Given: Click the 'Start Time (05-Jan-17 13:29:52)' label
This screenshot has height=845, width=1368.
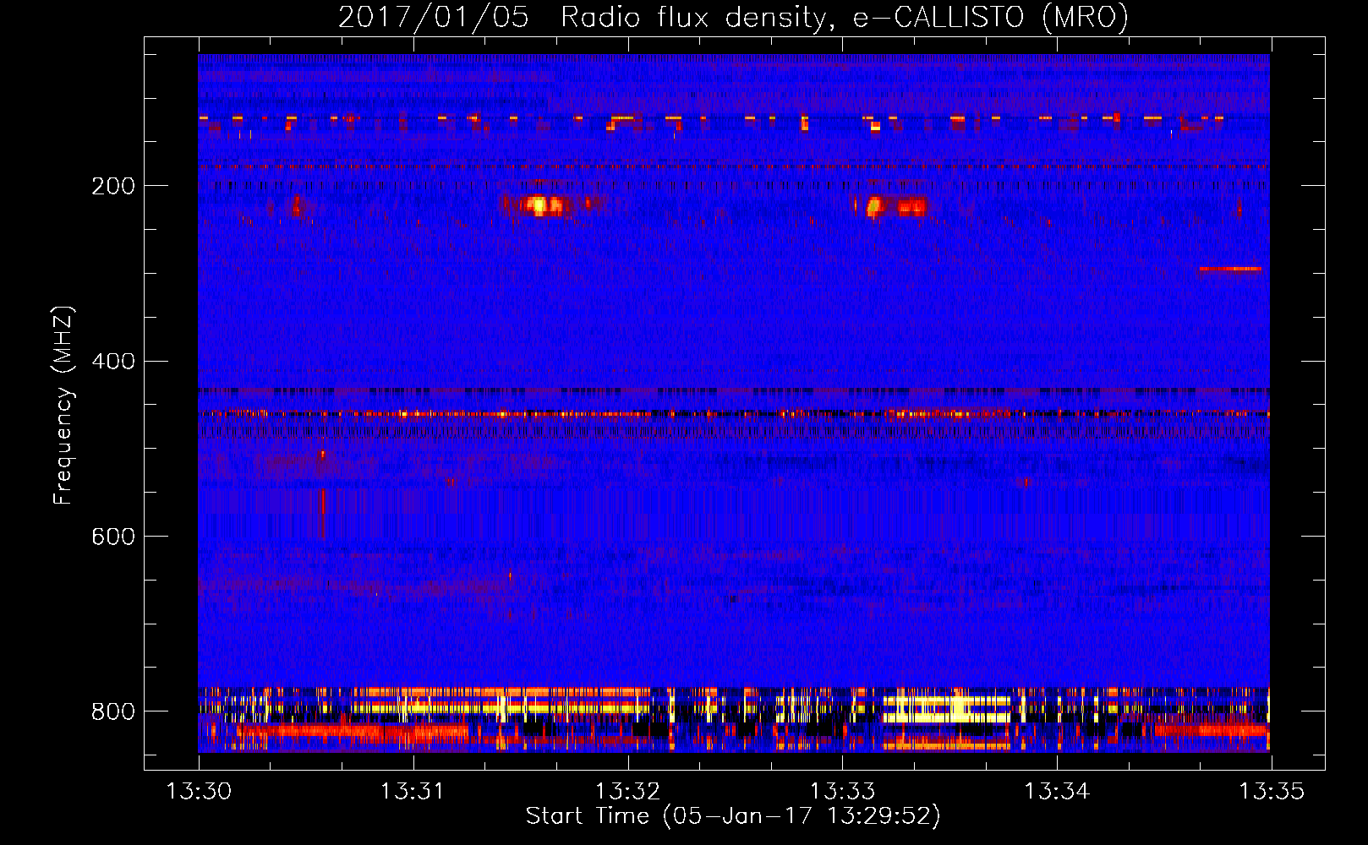Looking at the screenshot, I should pyautogui.click(x=733, y=816).
